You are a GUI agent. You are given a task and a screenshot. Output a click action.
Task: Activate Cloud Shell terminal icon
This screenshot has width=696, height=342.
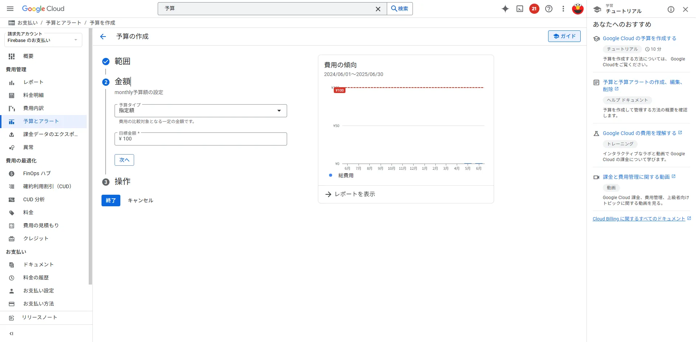pyautogui.click(x=519, y=9)
